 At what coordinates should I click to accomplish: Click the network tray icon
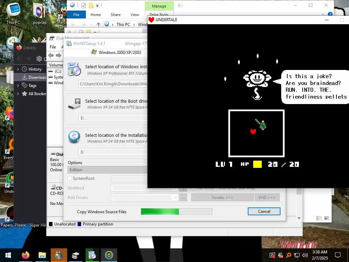pos(297,255)
